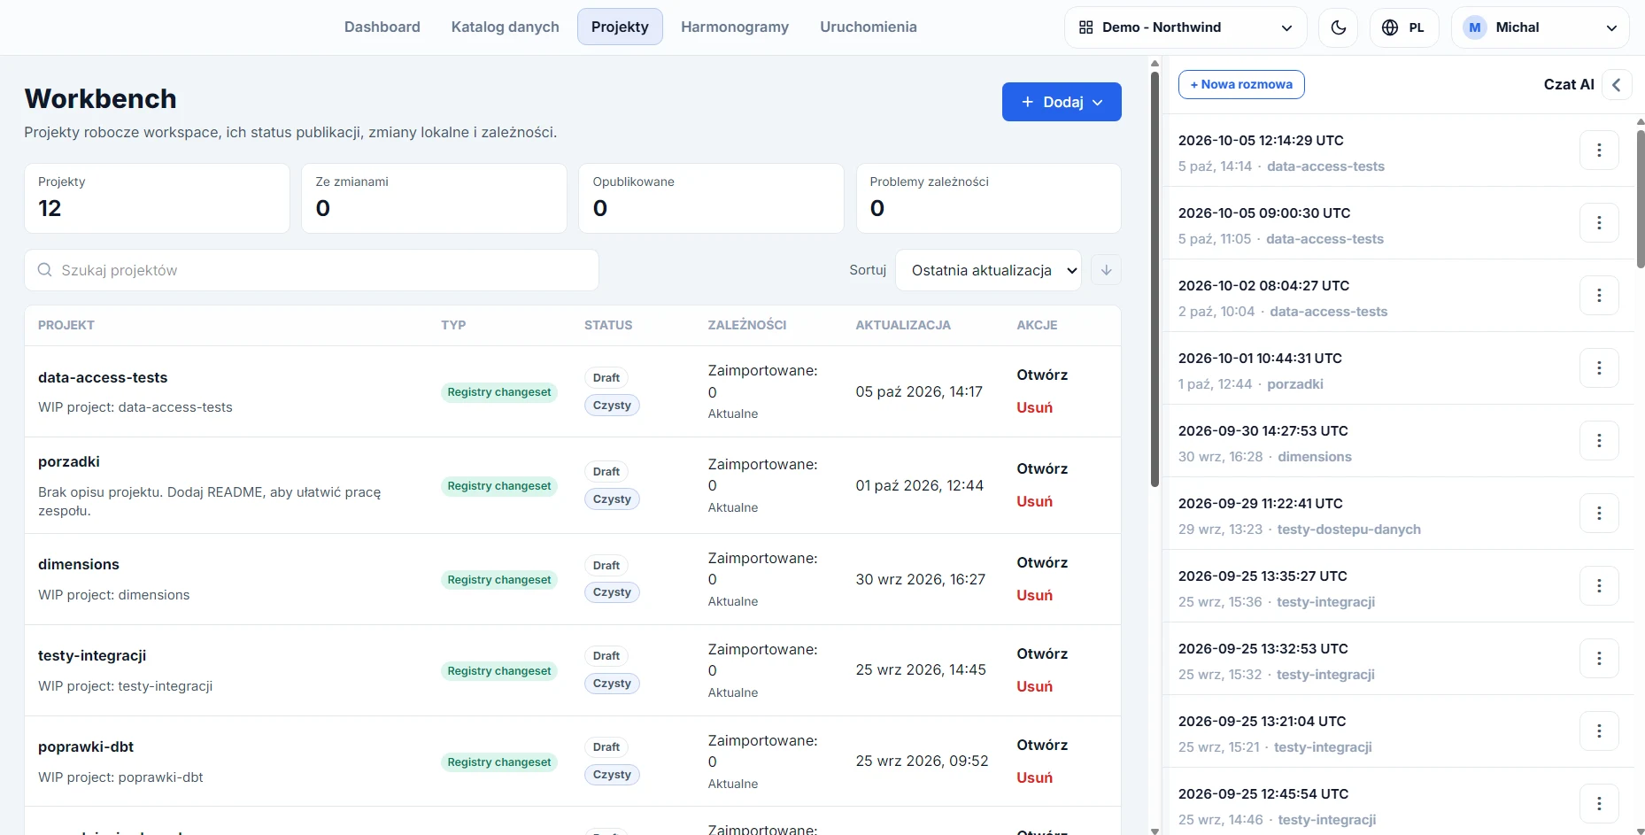Select the porzadki project name
The height and width of the screenshot is (835, 1645).
pos(69,462)
